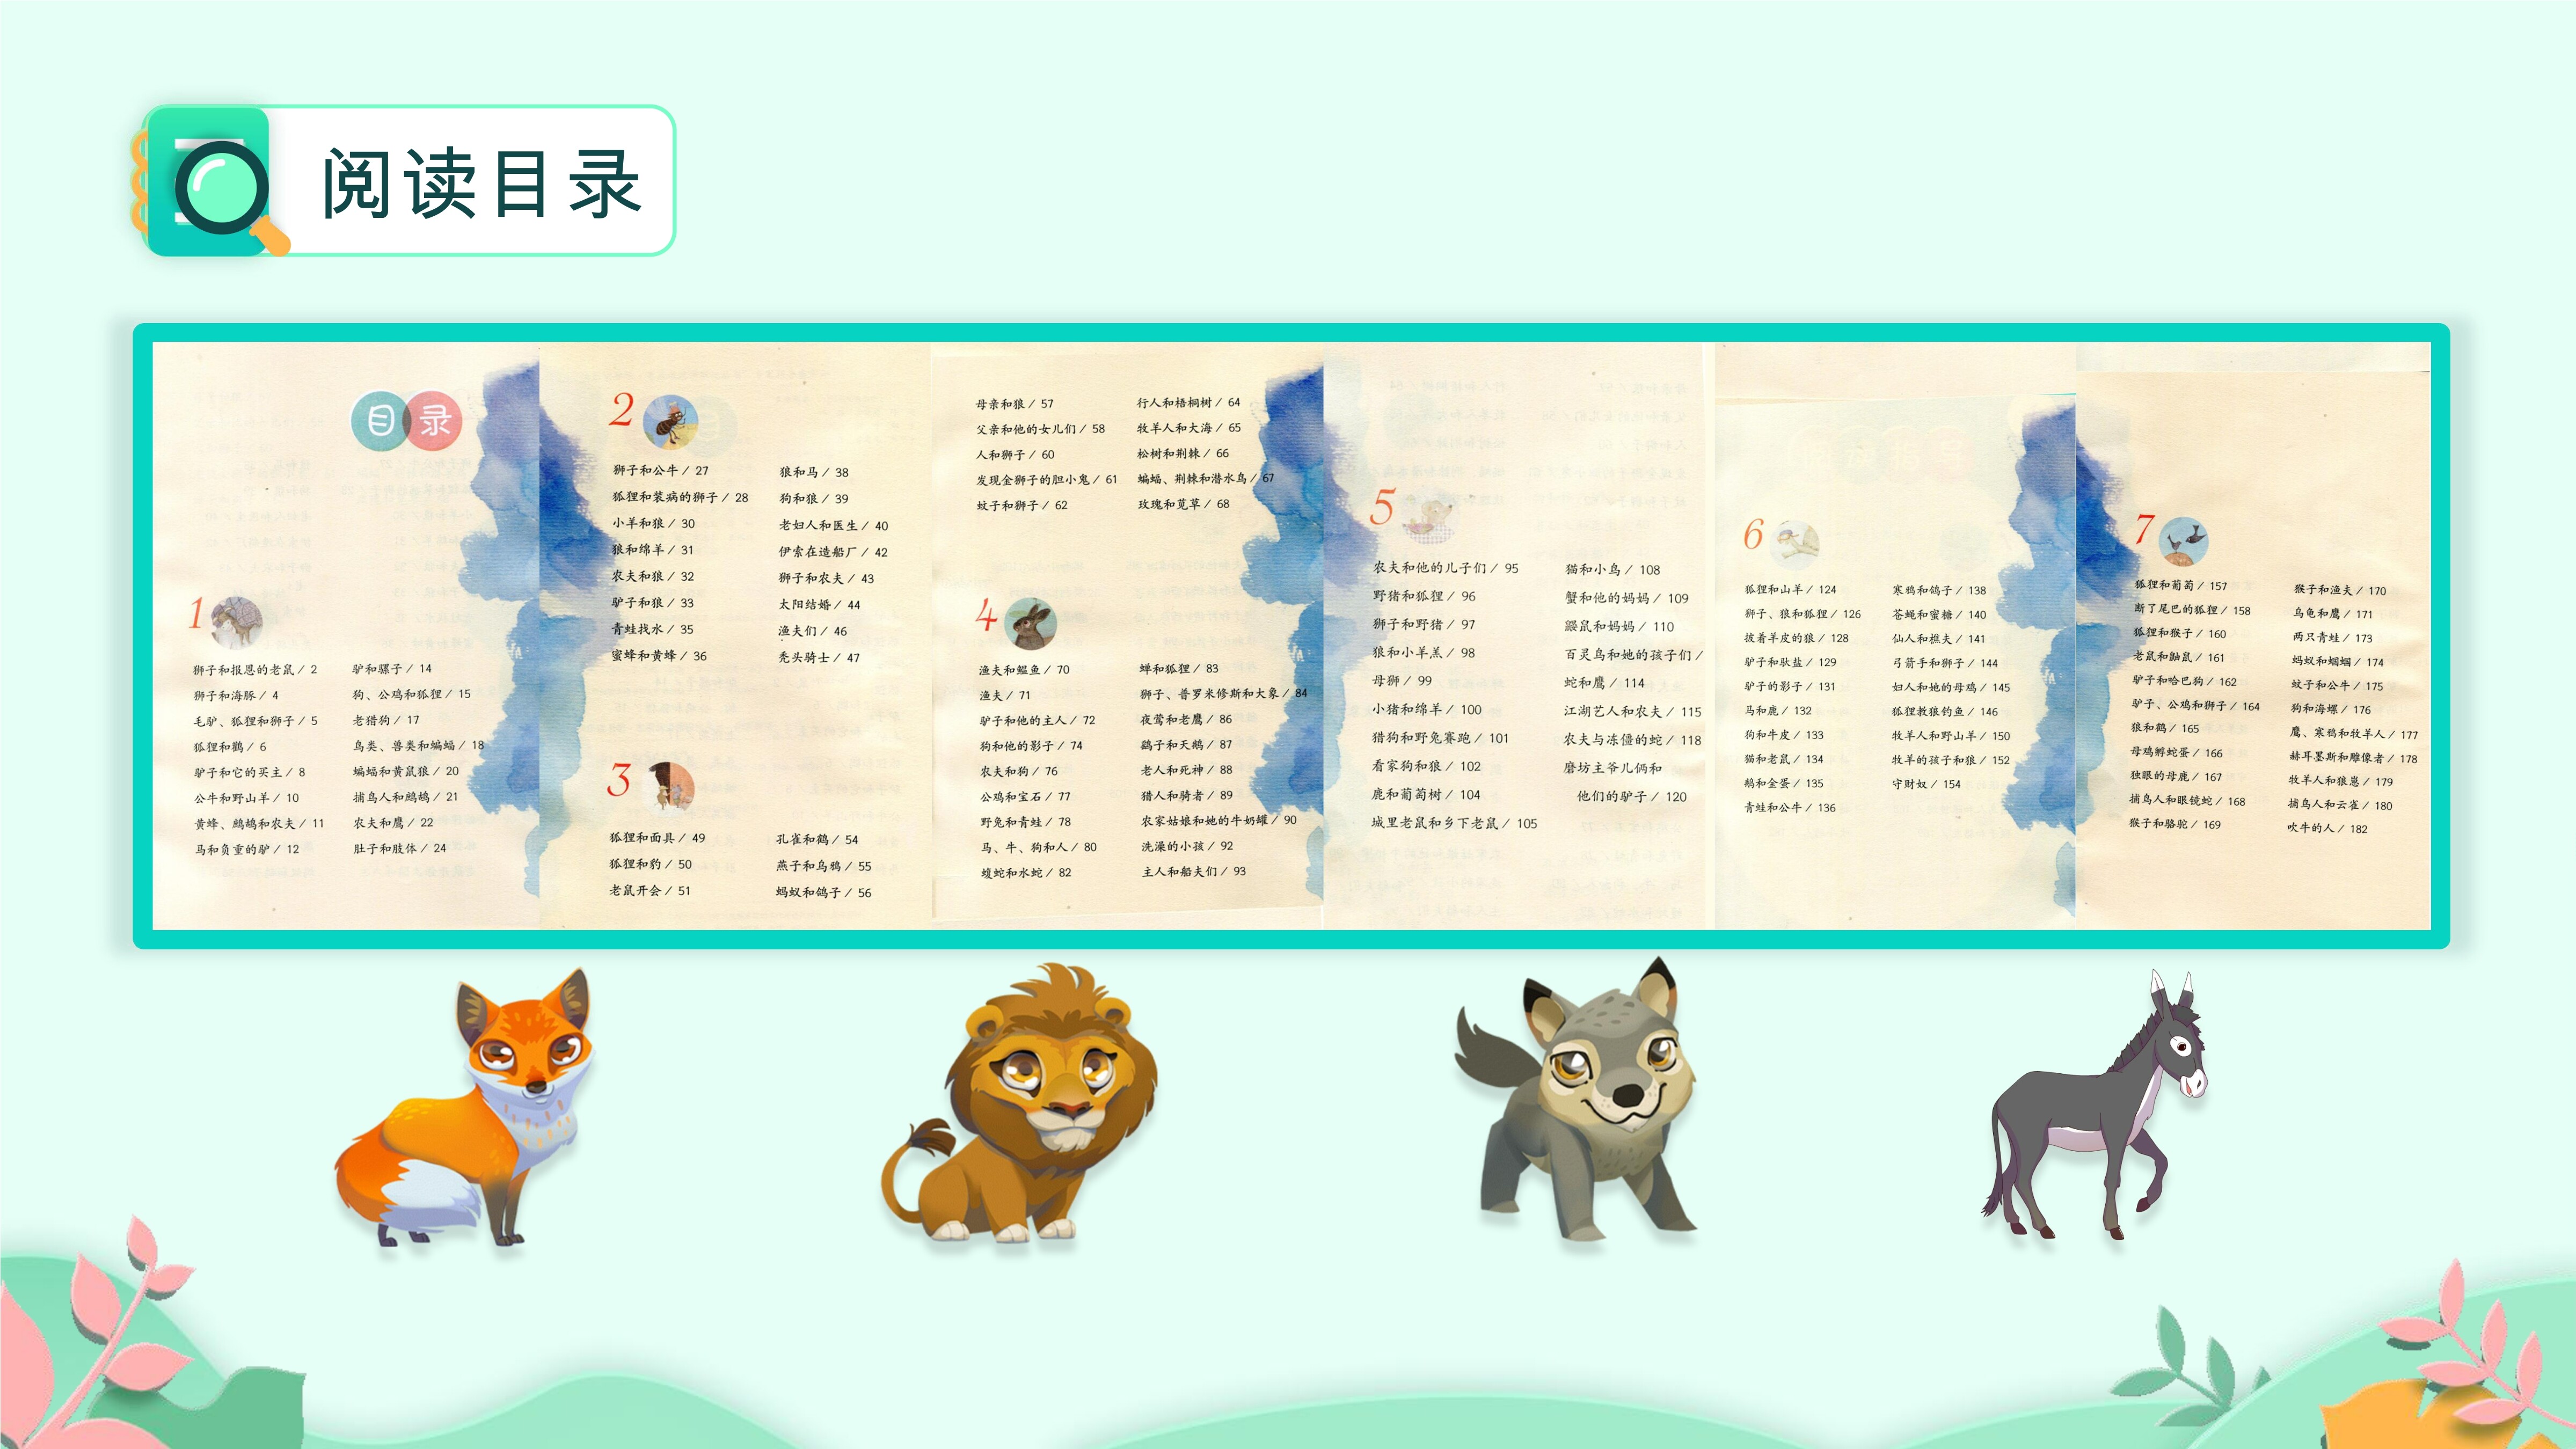Click entry 太阳结婚 / 44
2576x1449 pixels.
pos(819,605)
